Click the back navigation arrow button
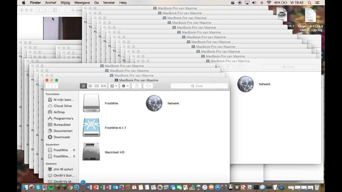342x192 pixels. (x=49, y=86)
